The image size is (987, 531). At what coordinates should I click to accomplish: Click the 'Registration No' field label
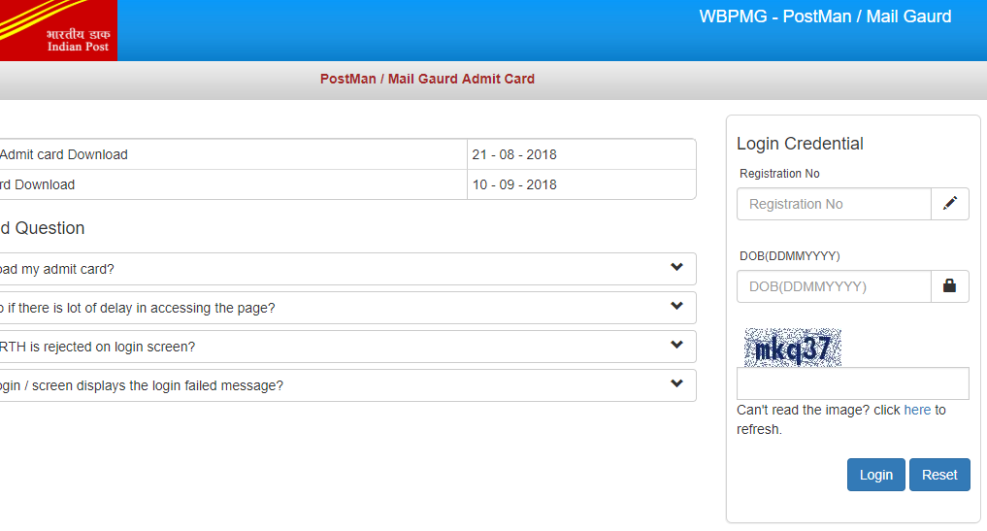click(x=779, y=173)
